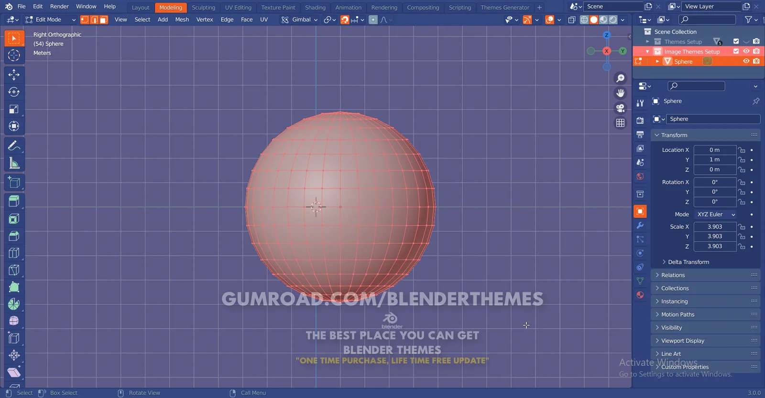Switch orthographic/perspective grid icon

coord(620,123)
